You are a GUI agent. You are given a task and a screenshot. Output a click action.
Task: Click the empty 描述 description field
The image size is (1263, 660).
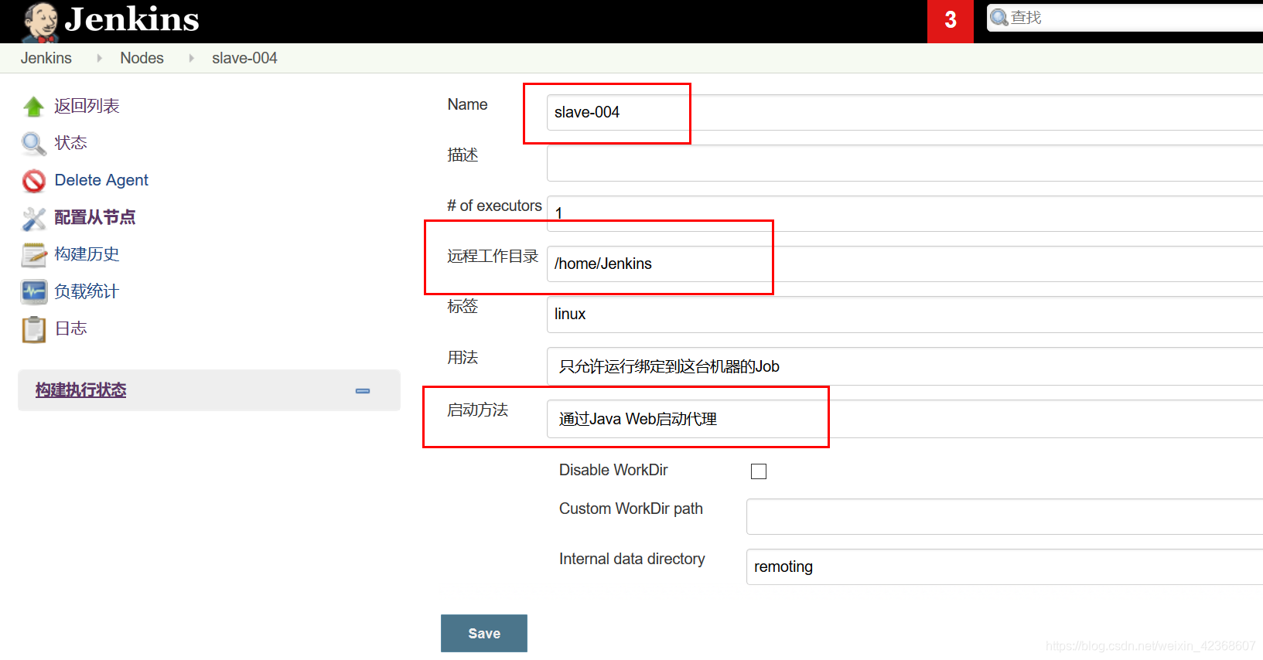point(905,163)
